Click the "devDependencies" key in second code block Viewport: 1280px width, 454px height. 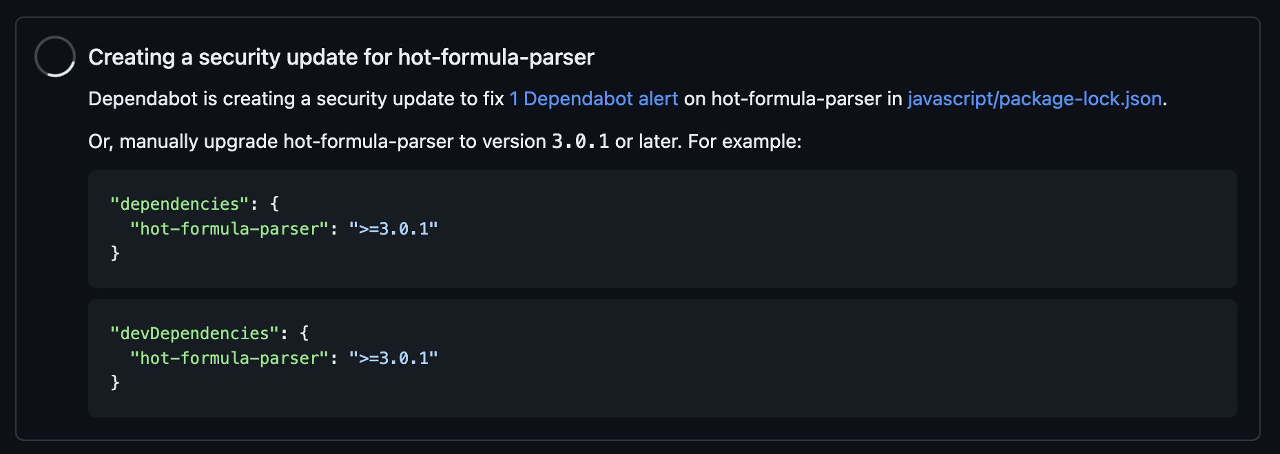(x=194, y=334)
